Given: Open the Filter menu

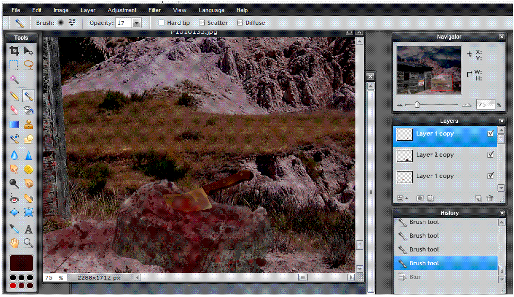Looking at the screenshot, I should 154,10.
